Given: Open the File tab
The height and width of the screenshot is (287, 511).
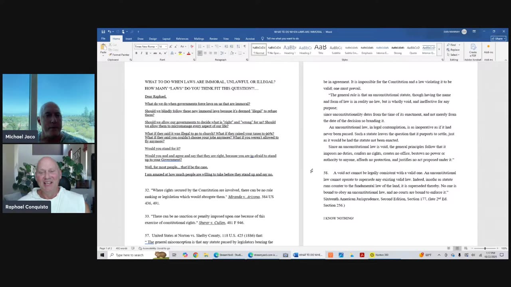Looking at the screenshot, I should coord(103,39).
